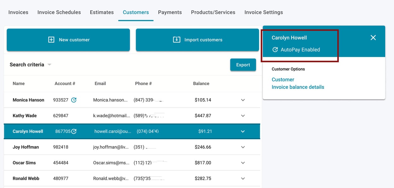Click the Search criteria dropdown arrow icon
This screenshot has height=188, width=394.
[x=49, y=64]
